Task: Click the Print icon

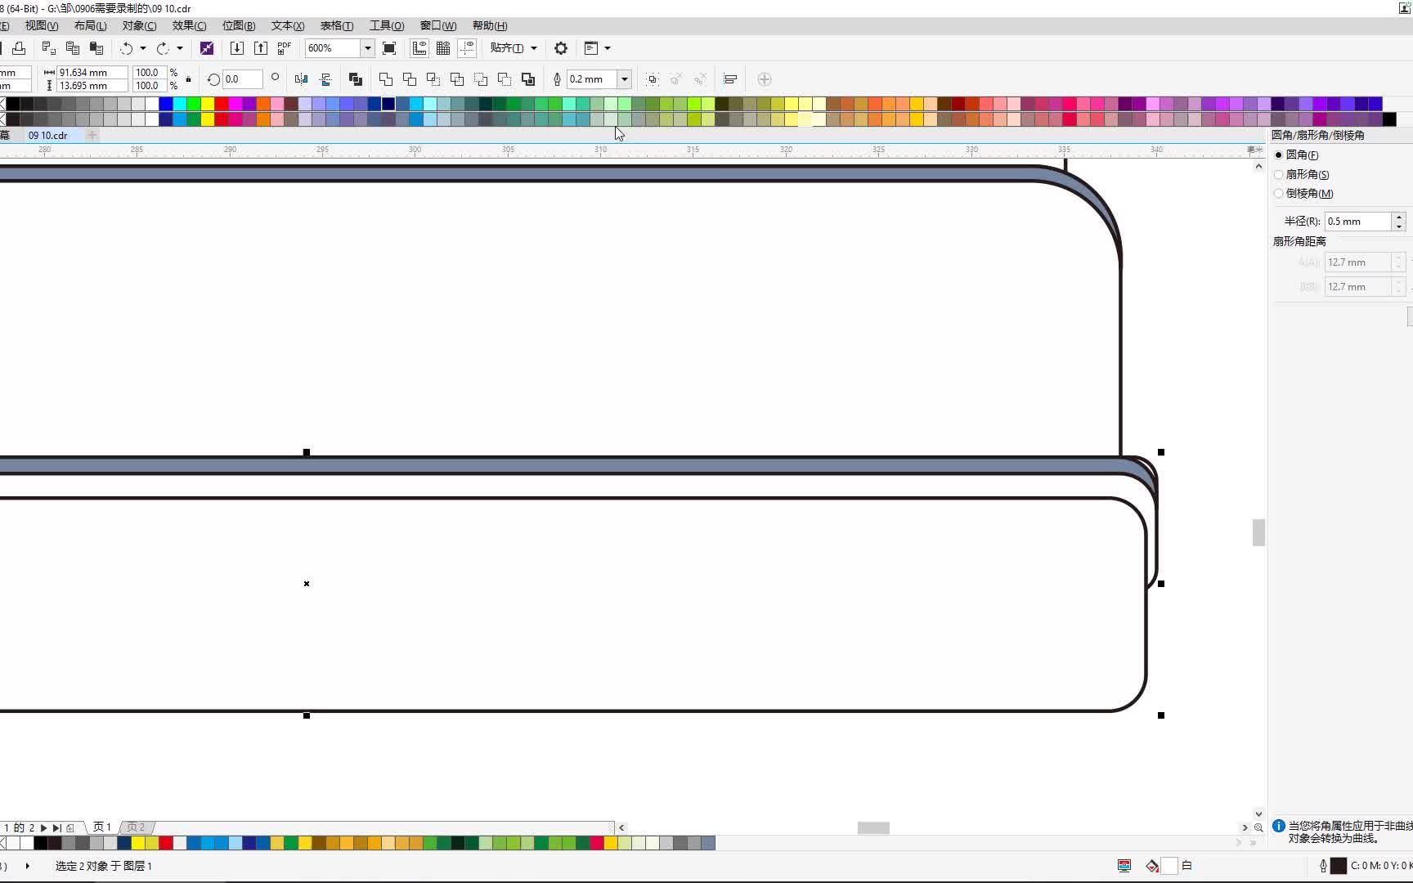Action: pos(19,48)
